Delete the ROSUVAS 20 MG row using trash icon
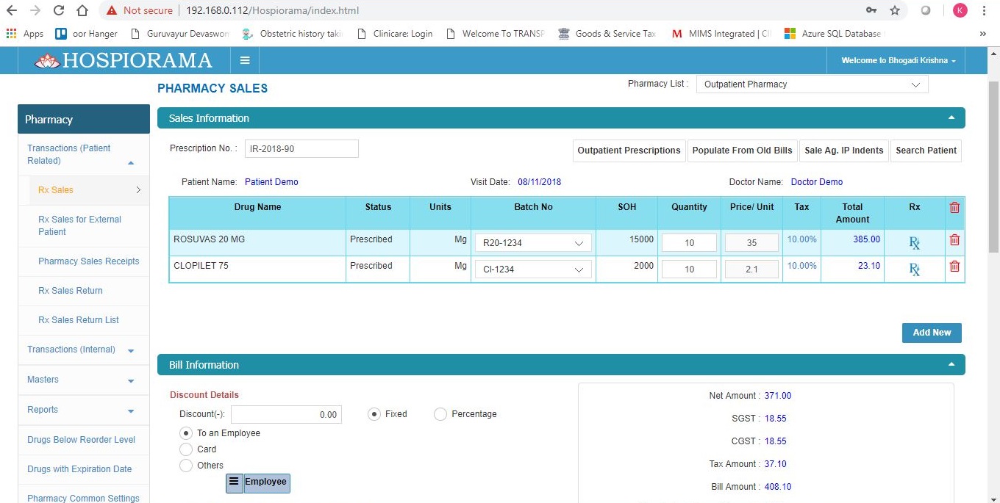Viewport: 1000px width, 503px height. coord(954,239)
